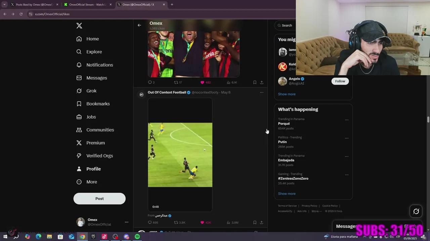Follow the Angels account
The height and width of the screenshot is (241, 430).
tap(340, 81)
